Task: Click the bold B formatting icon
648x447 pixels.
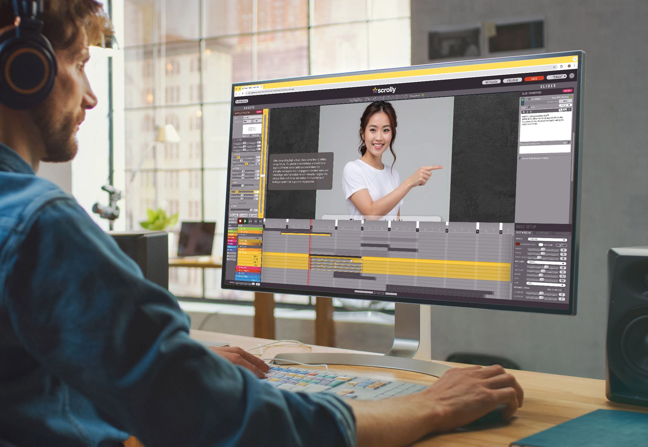Action: tap(524, 112)
